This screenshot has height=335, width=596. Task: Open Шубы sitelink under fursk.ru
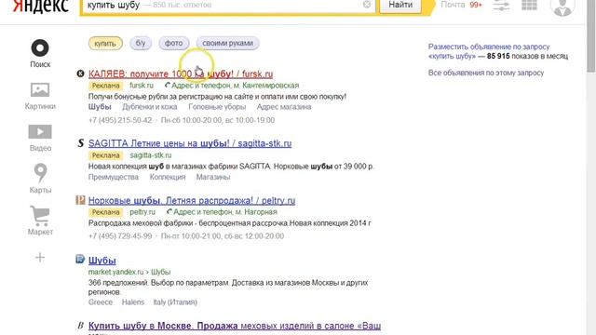[100, 107]
